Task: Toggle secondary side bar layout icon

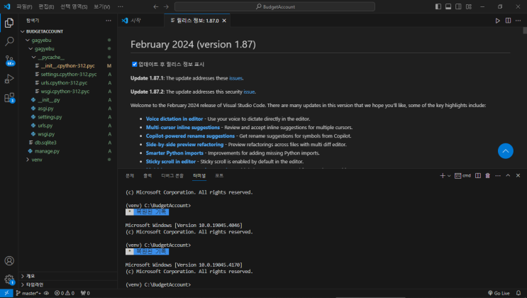Action: [x=458, y=6]
